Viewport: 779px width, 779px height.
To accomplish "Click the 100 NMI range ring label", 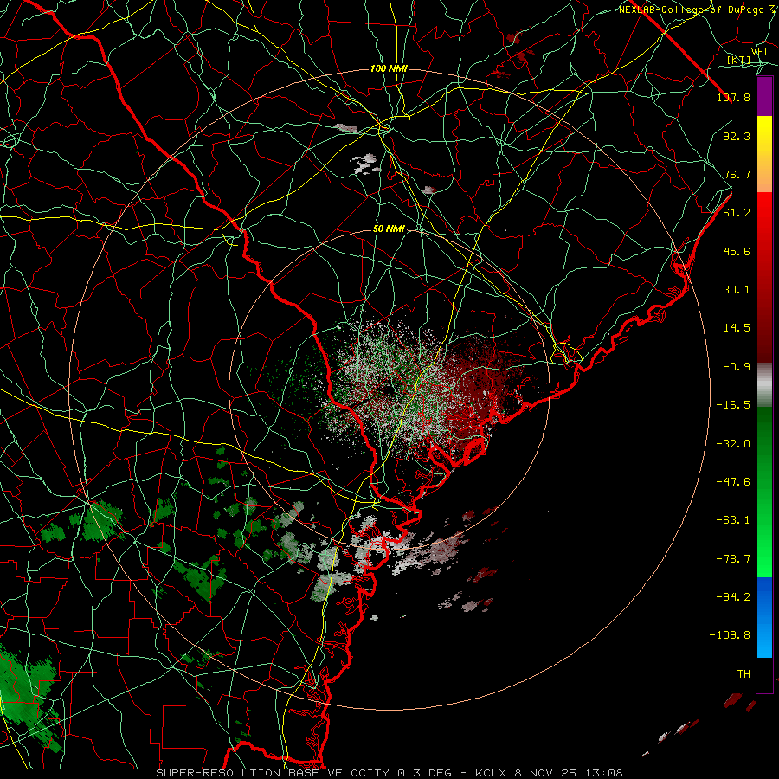I will (389, 68).
